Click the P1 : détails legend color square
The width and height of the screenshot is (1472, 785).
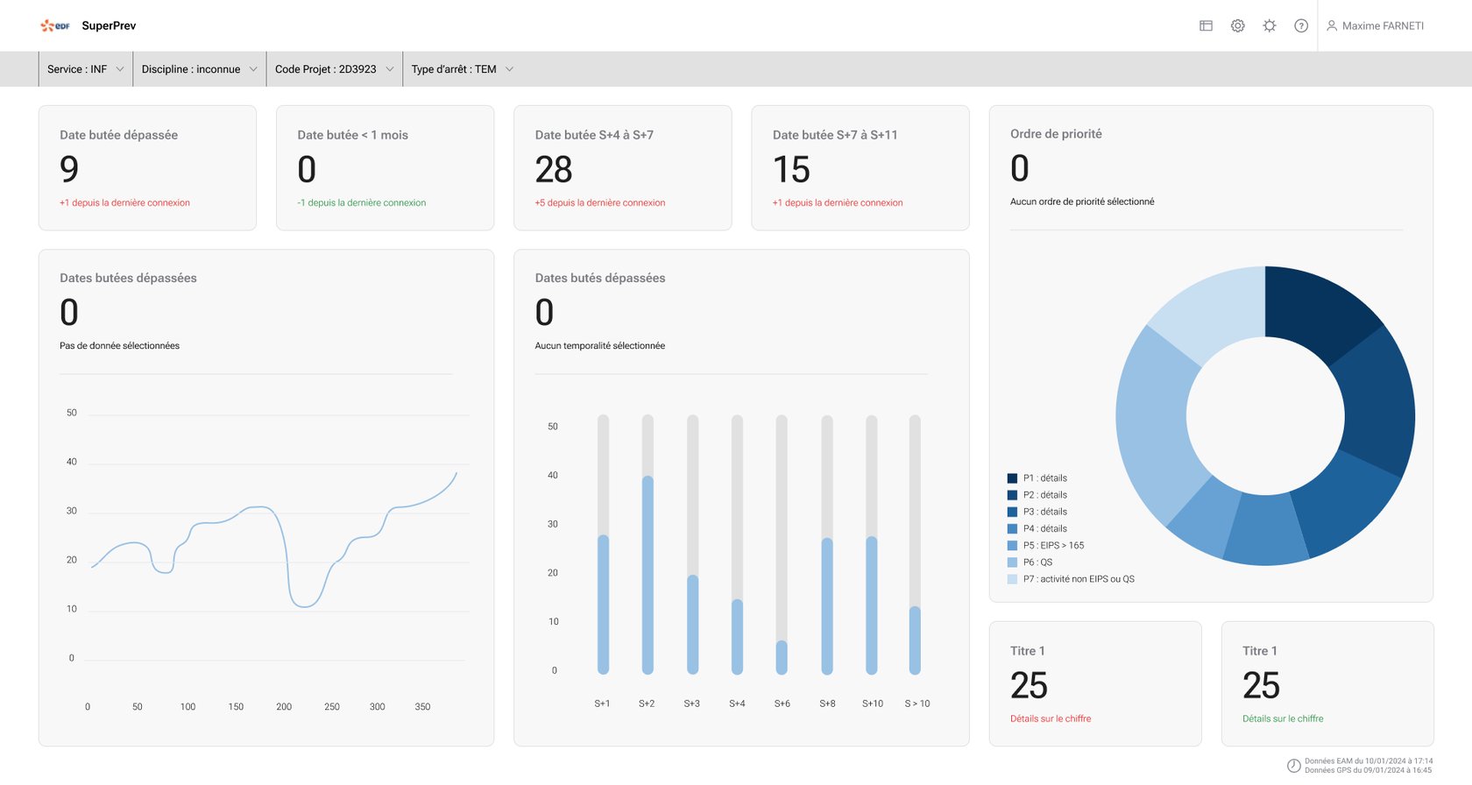click(1012, 478)
